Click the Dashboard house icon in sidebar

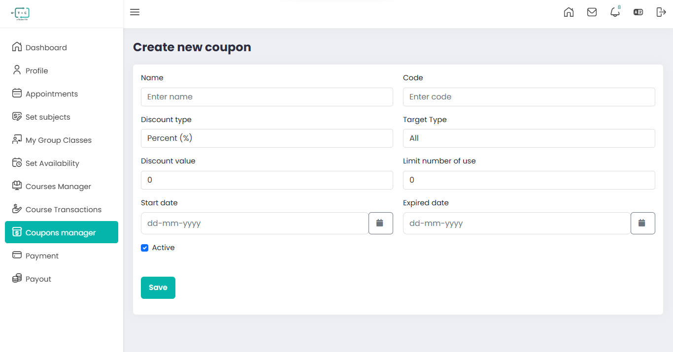point(17,47)
